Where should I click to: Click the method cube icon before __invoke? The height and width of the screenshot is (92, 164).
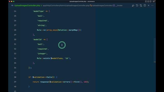114,5
